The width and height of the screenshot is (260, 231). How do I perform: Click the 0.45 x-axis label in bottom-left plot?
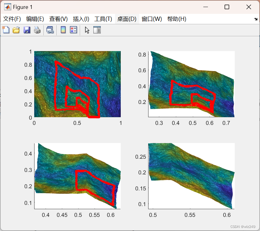coord(62,215)
